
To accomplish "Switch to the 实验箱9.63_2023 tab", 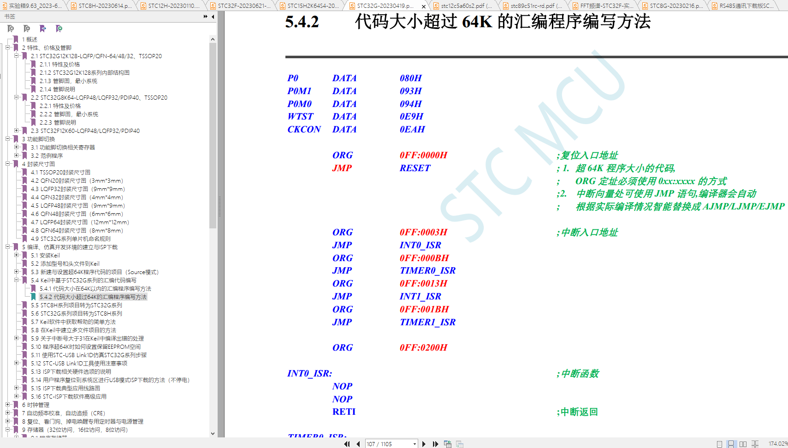I will pos(32,6).
